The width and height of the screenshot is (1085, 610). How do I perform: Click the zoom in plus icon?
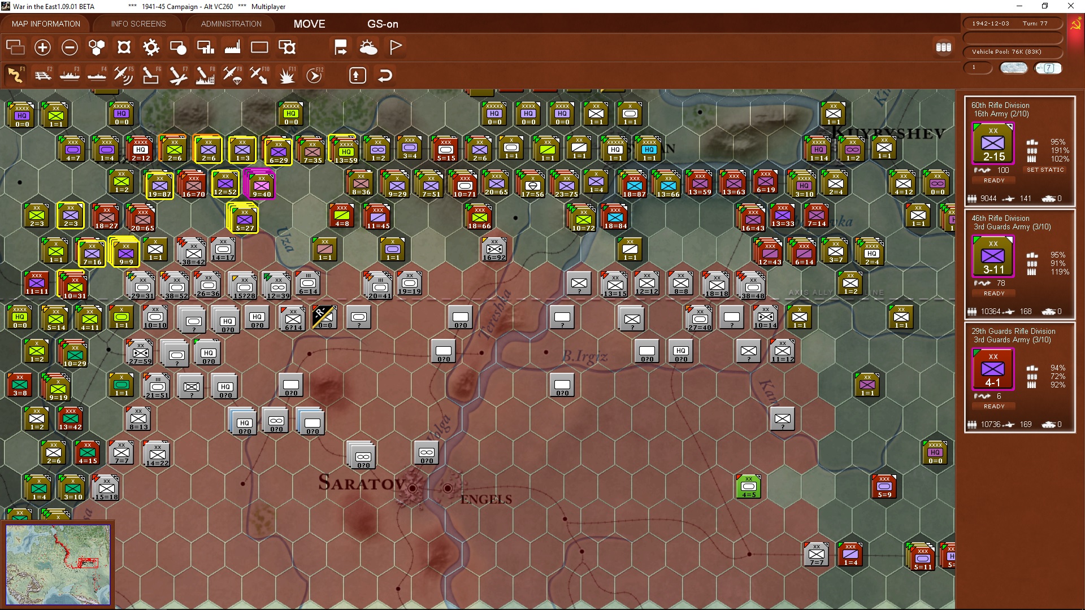coord(42,47)
